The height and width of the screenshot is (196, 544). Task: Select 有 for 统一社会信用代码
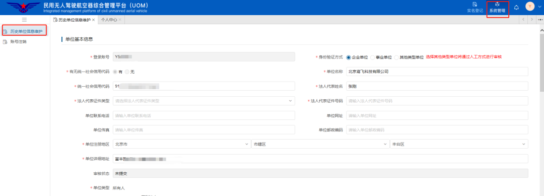click(x=115, y=72)
